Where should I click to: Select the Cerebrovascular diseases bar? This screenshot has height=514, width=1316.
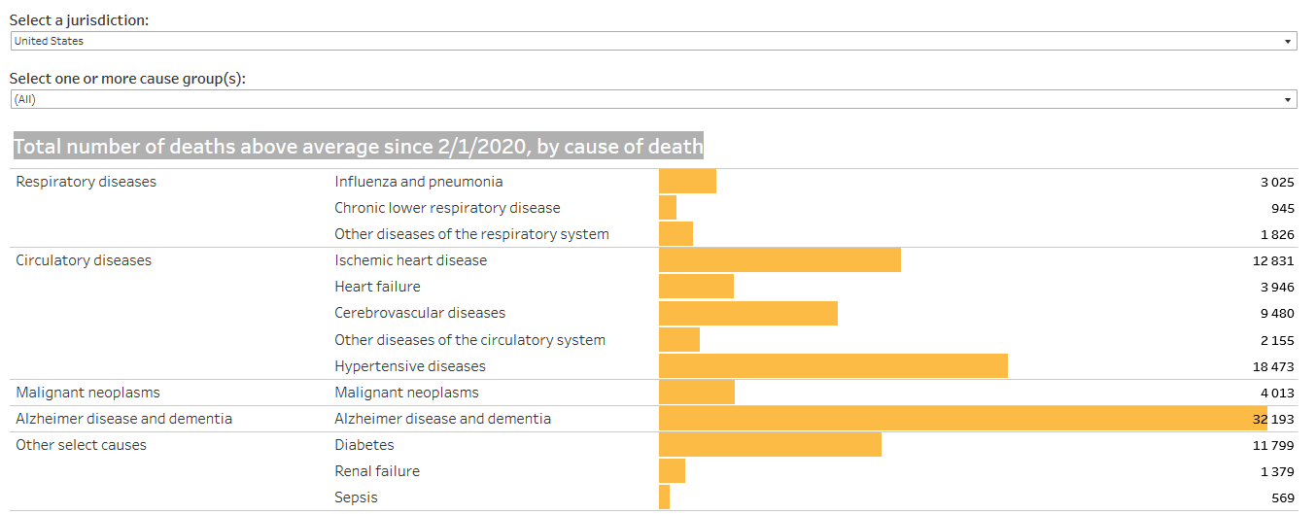(747, 313)
